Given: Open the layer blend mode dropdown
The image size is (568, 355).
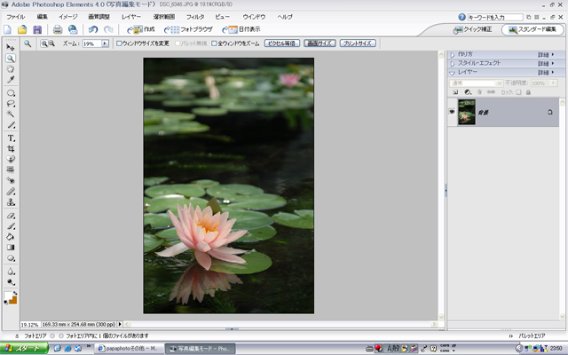Looking at the screenshot, I should (499, 83).
